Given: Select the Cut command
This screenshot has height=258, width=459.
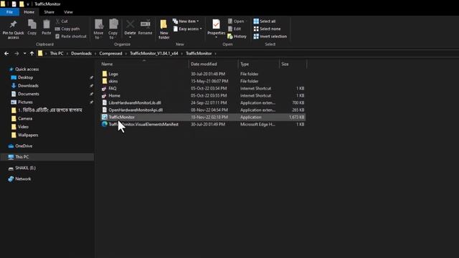Looking at the screenshot, I should [x=62, y=21].
